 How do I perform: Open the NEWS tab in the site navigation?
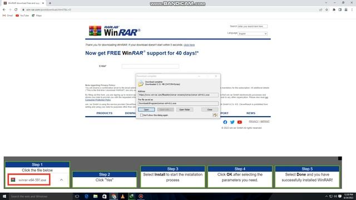[x=251, y=113]
